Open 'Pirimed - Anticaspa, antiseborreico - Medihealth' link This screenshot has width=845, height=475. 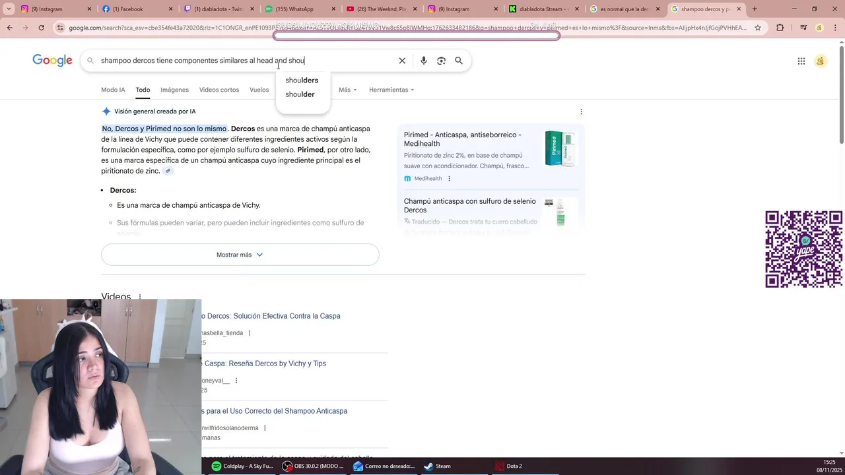462,139
